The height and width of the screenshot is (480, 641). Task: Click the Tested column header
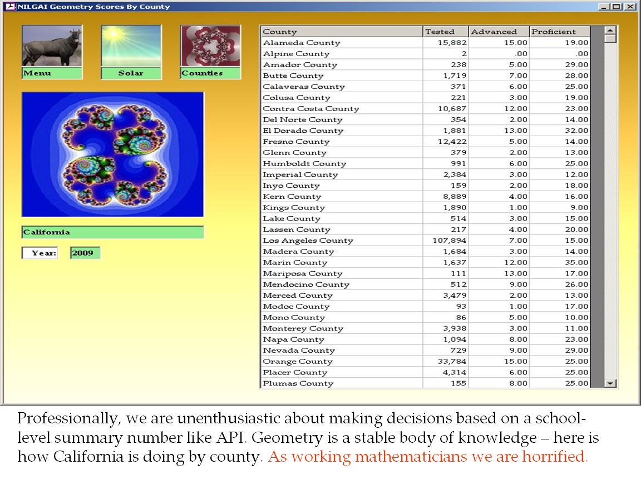tap(445, 32)
